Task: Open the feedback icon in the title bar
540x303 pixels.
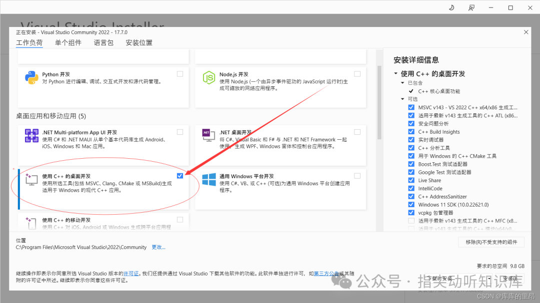Action: (471, 7)
